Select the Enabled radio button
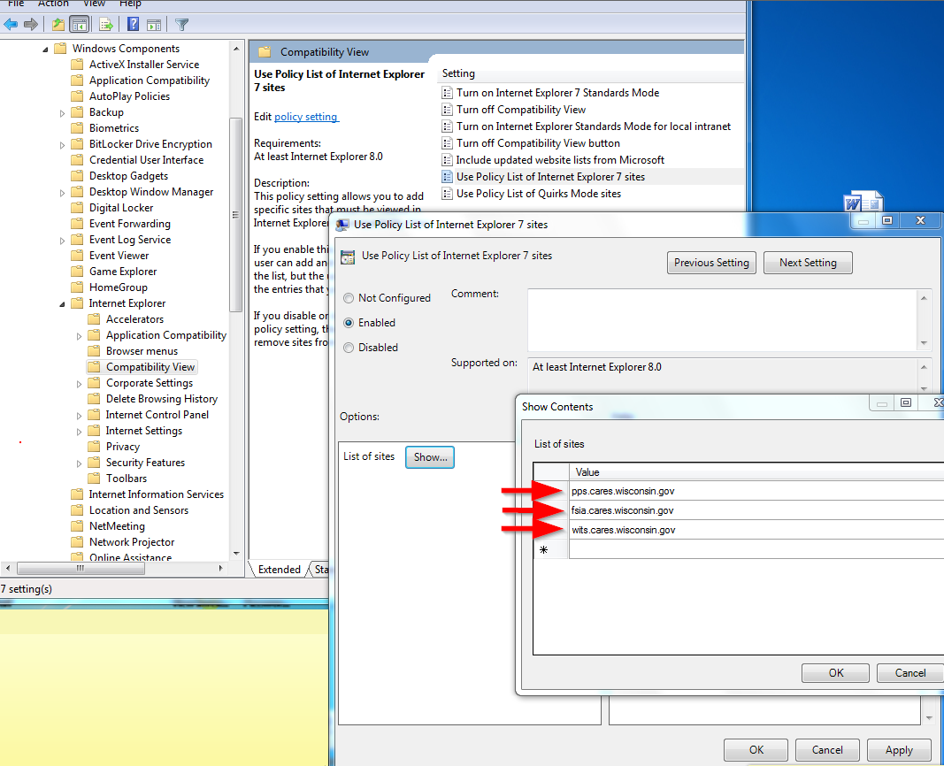The height and width of the screenshot is (766, 944). tap(349, 323)
